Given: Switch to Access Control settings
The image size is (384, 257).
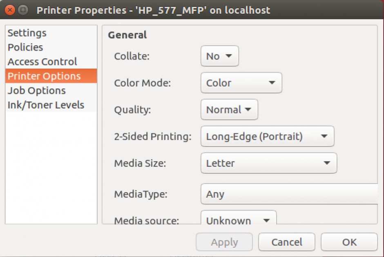Looking at the screenshot, I should point(42,62).
